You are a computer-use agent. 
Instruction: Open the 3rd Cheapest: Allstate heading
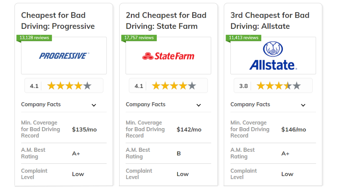(270, 21)
